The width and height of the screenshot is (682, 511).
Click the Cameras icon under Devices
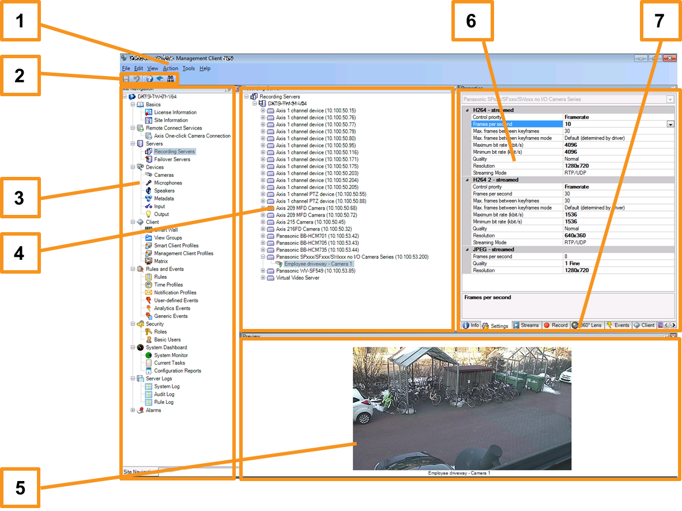149,175
